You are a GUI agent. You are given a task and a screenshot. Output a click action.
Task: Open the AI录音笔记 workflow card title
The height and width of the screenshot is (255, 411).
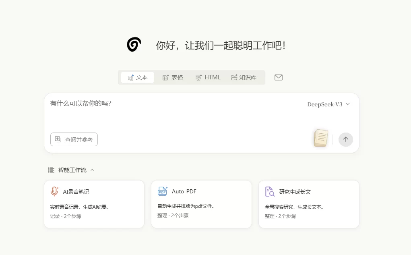tap(76, 192)
